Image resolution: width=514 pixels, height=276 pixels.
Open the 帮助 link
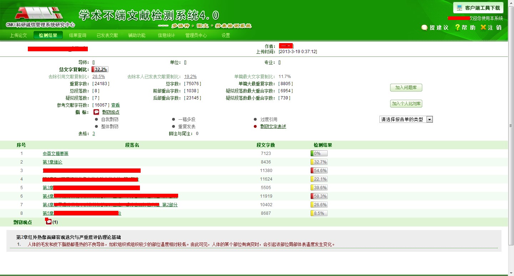click(469, 27)
